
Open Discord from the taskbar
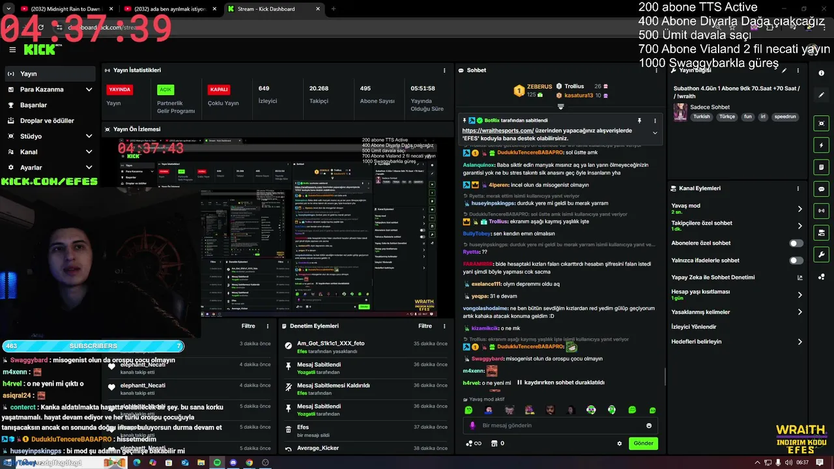tap(233, 462)
